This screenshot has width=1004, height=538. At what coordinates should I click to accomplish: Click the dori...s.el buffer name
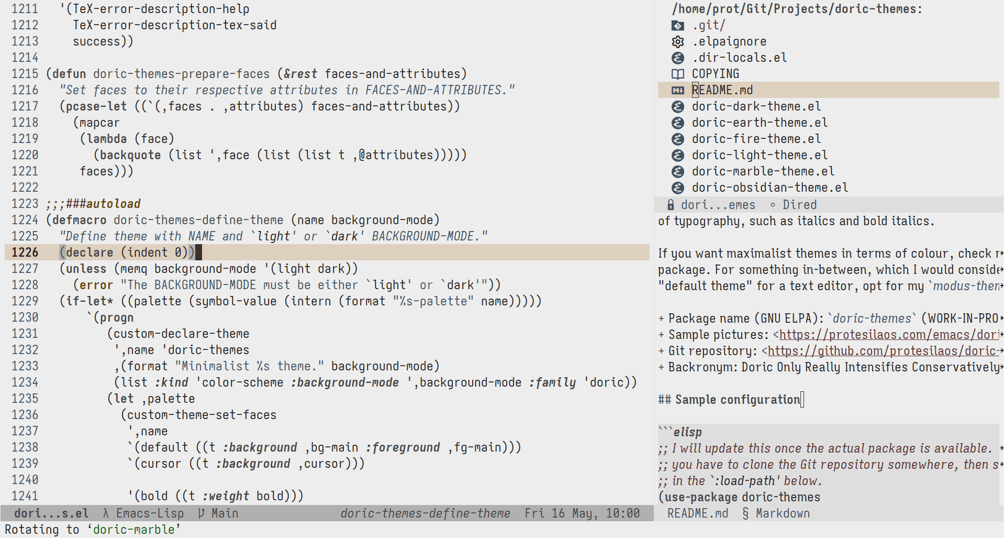point(51,513)
